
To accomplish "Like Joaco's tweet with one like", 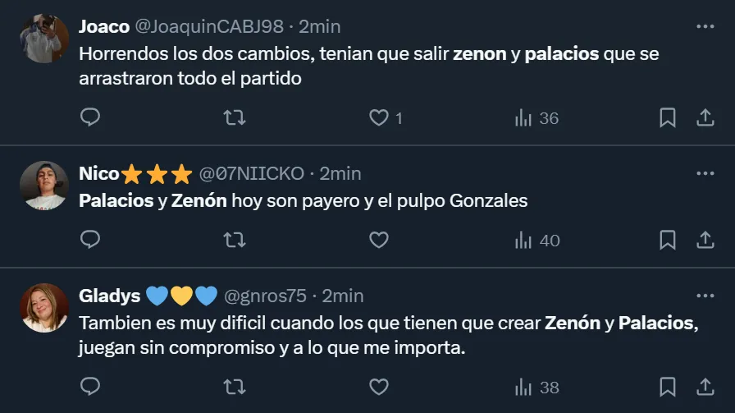I will (x=386, y=117).
